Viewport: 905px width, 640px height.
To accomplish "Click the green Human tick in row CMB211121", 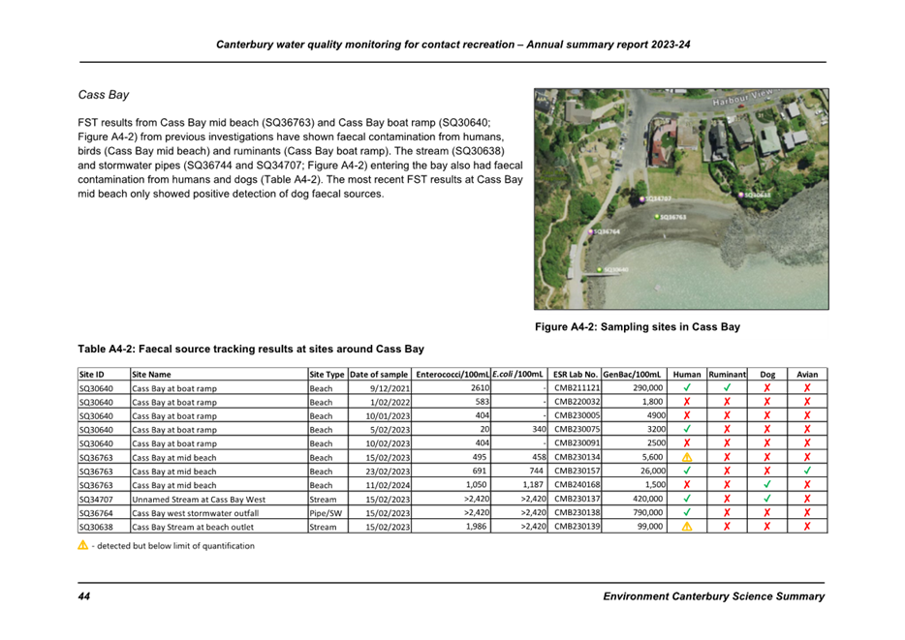I will pyautogui.click(x=687, y=388).
